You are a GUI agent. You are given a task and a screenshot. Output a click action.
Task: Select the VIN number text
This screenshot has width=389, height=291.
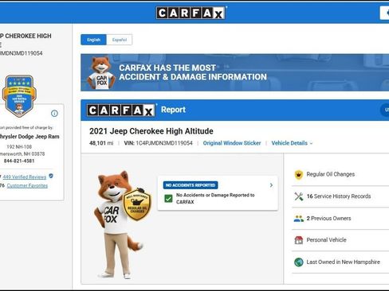click(164, 143)
